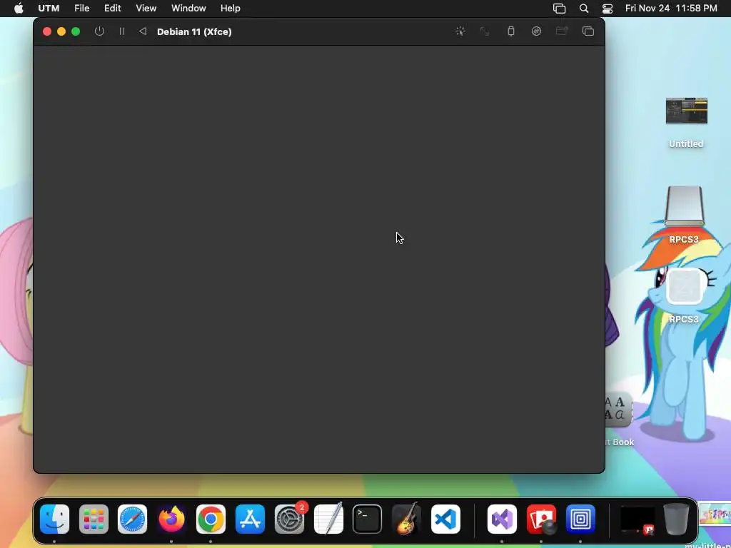Image resolution: width=731 pixels, height=548 pixels.
Task: Click the capture mouse cursor icon
Action: point(460,31)
